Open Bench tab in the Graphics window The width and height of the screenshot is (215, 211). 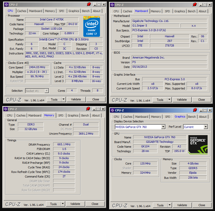point(192,117)
